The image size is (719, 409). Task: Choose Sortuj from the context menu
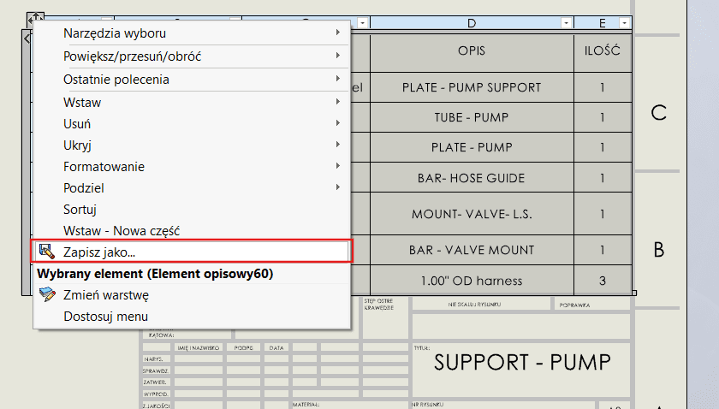coord(80,209)
